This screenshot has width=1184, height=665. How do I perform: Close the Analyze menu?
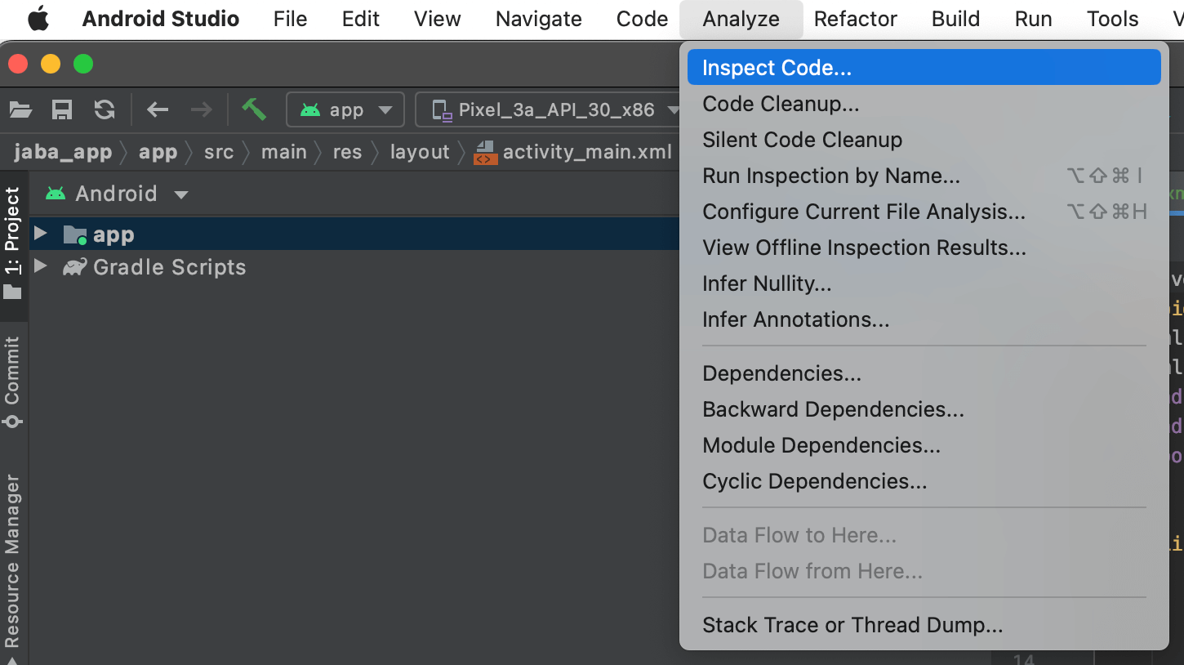point(741,19)
